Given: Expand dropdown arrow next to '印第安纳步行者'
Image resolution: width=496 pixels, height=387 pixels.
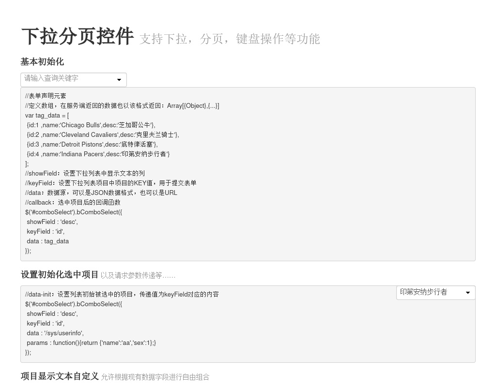Looking at the screenshot, I should tap(468, 293).
